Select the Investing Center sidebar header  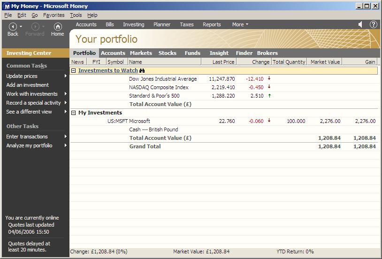click(x=36, y=53)
